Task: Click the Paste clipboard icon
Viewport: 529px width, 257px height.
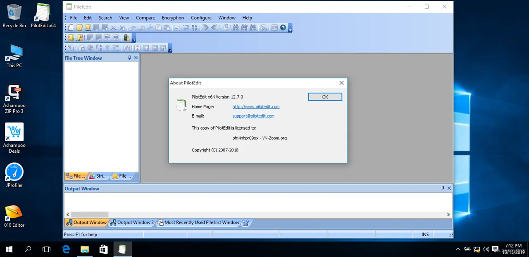Action: point(167,28)
